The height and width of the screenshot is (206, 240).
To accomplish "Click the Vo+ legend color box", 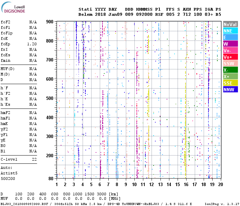I will [x=230, y=57].
